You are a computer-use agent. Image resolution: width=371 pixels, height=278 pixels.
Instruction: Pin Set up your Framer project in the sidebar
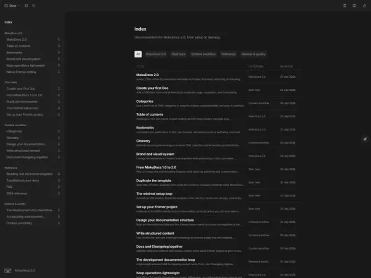(x=59, y=115)
